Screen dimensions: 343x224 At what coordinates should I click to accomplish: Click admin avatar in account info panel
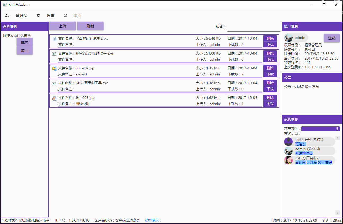[288, 38]
